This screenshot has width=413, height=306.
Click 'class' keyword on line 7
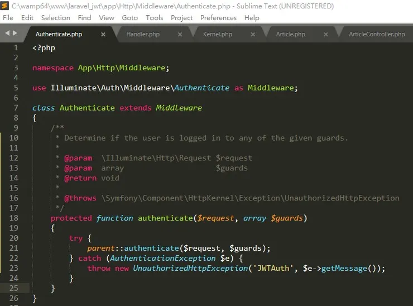(44, 108)
